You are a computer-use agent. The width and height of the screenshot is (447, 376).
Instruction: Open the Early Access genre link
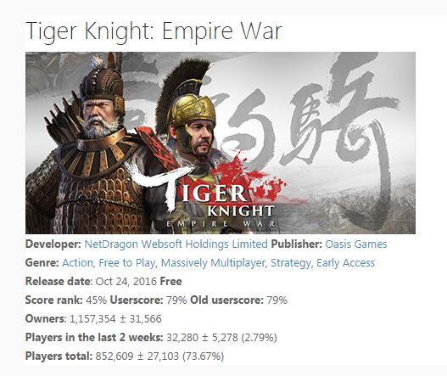point(345,263)
